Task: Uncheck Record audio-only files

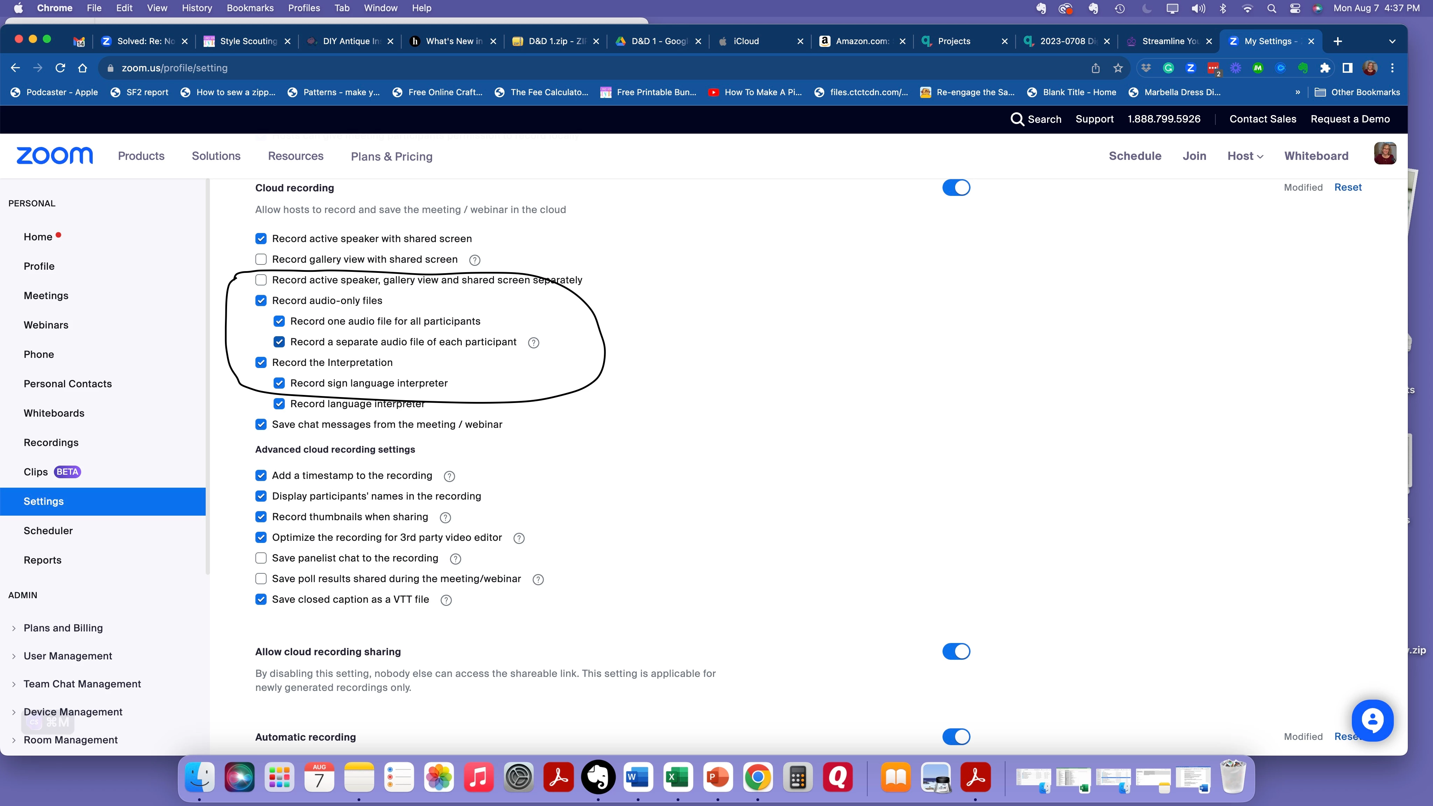Action: tap(261, 301)
